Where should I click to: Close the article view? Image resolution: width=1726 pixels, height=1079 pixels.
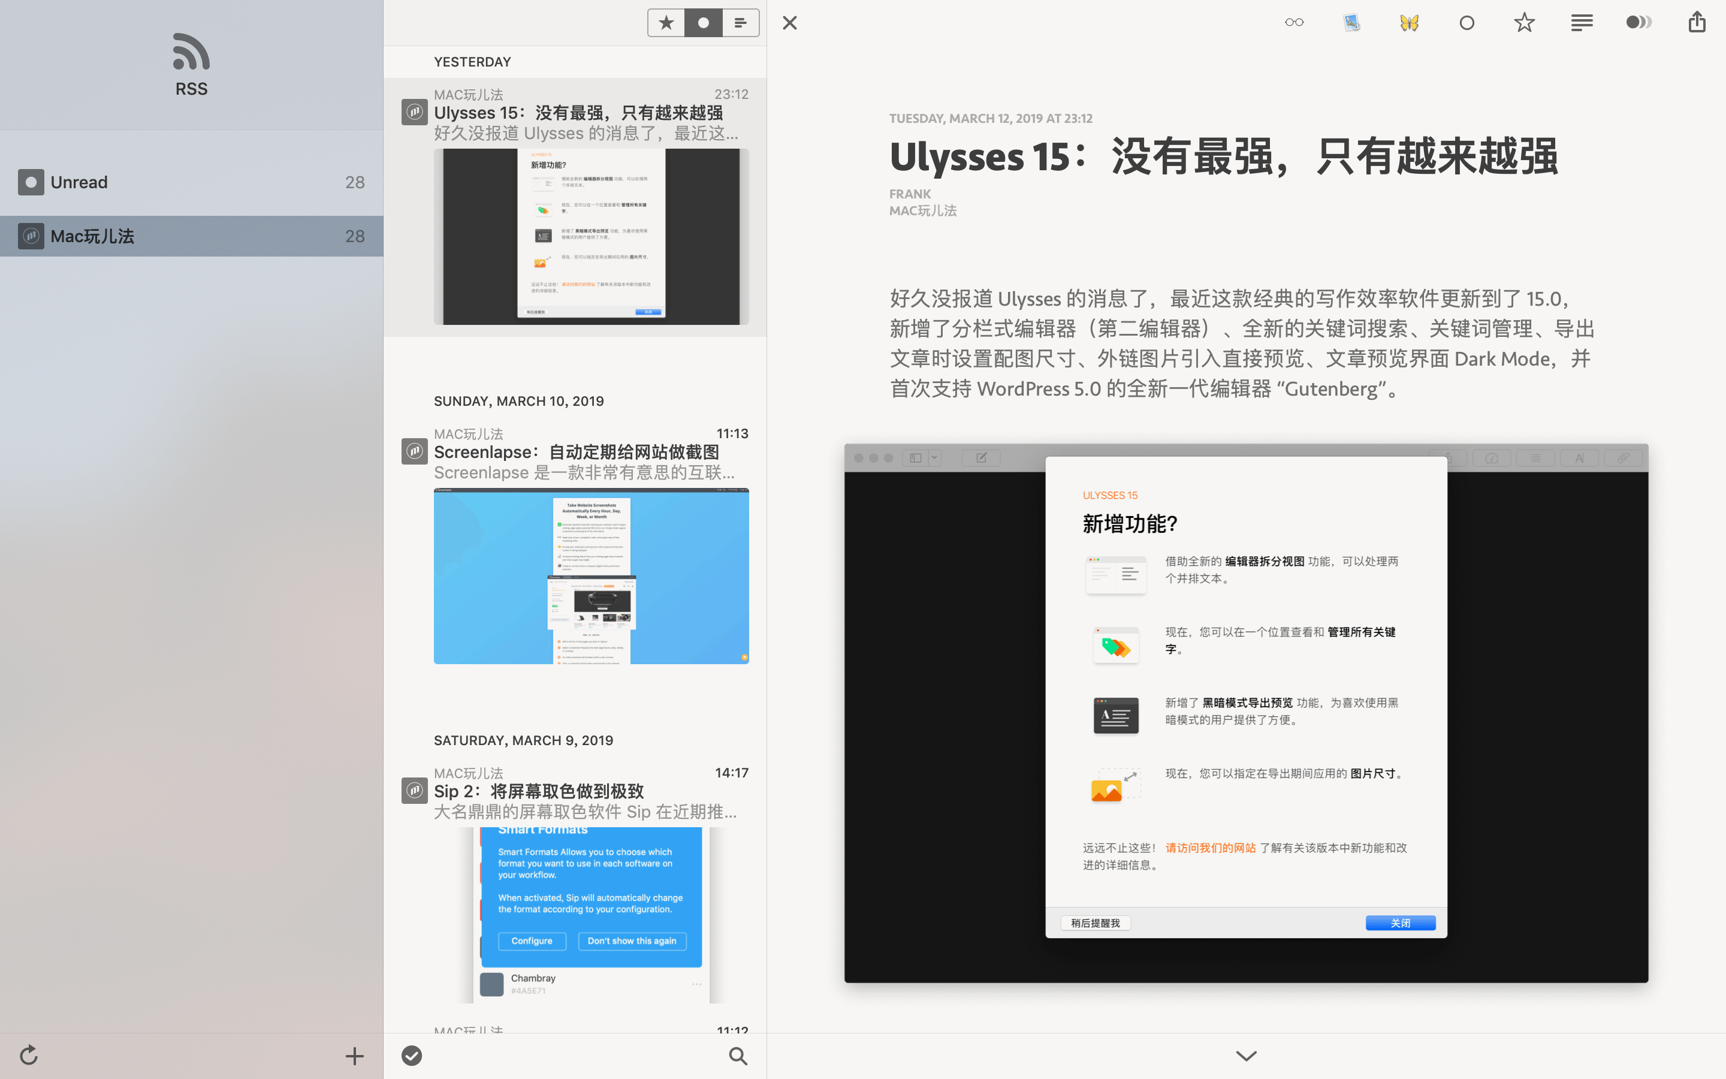coord(789,23)
